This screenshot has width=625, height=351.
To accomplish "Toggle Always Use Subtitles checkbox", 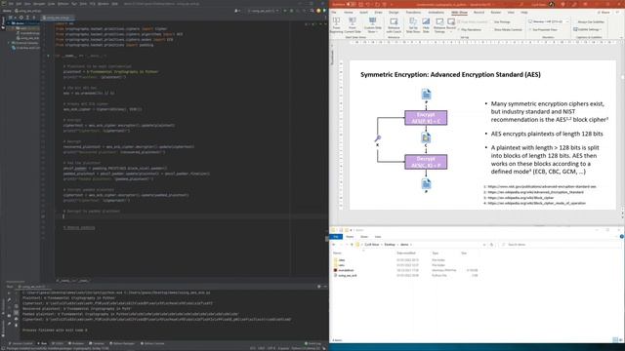I will point(590,21).
